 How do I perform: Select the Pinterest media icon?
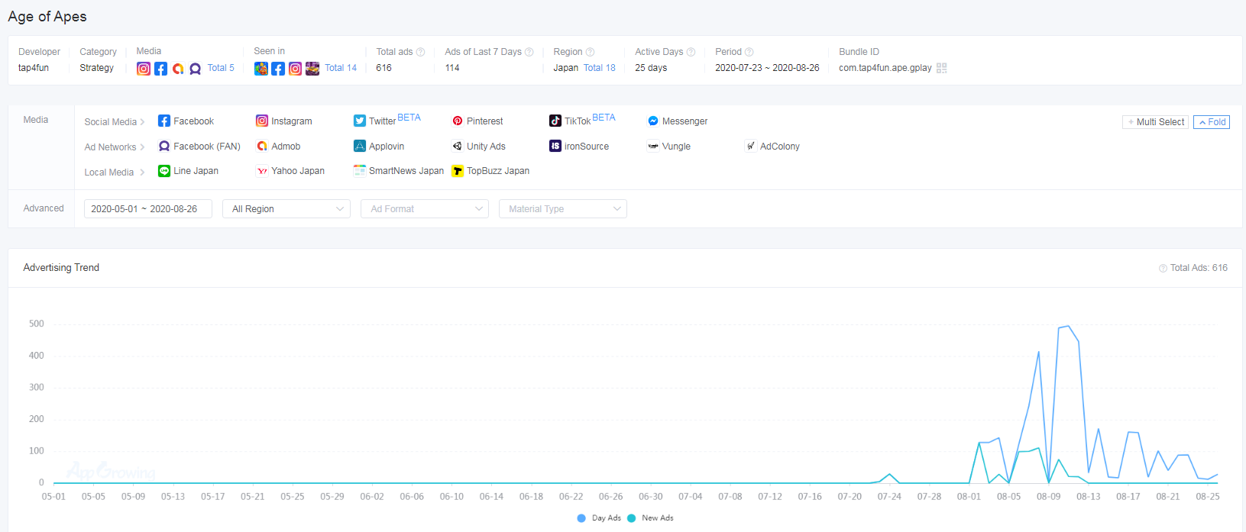(x=458, y=121)
